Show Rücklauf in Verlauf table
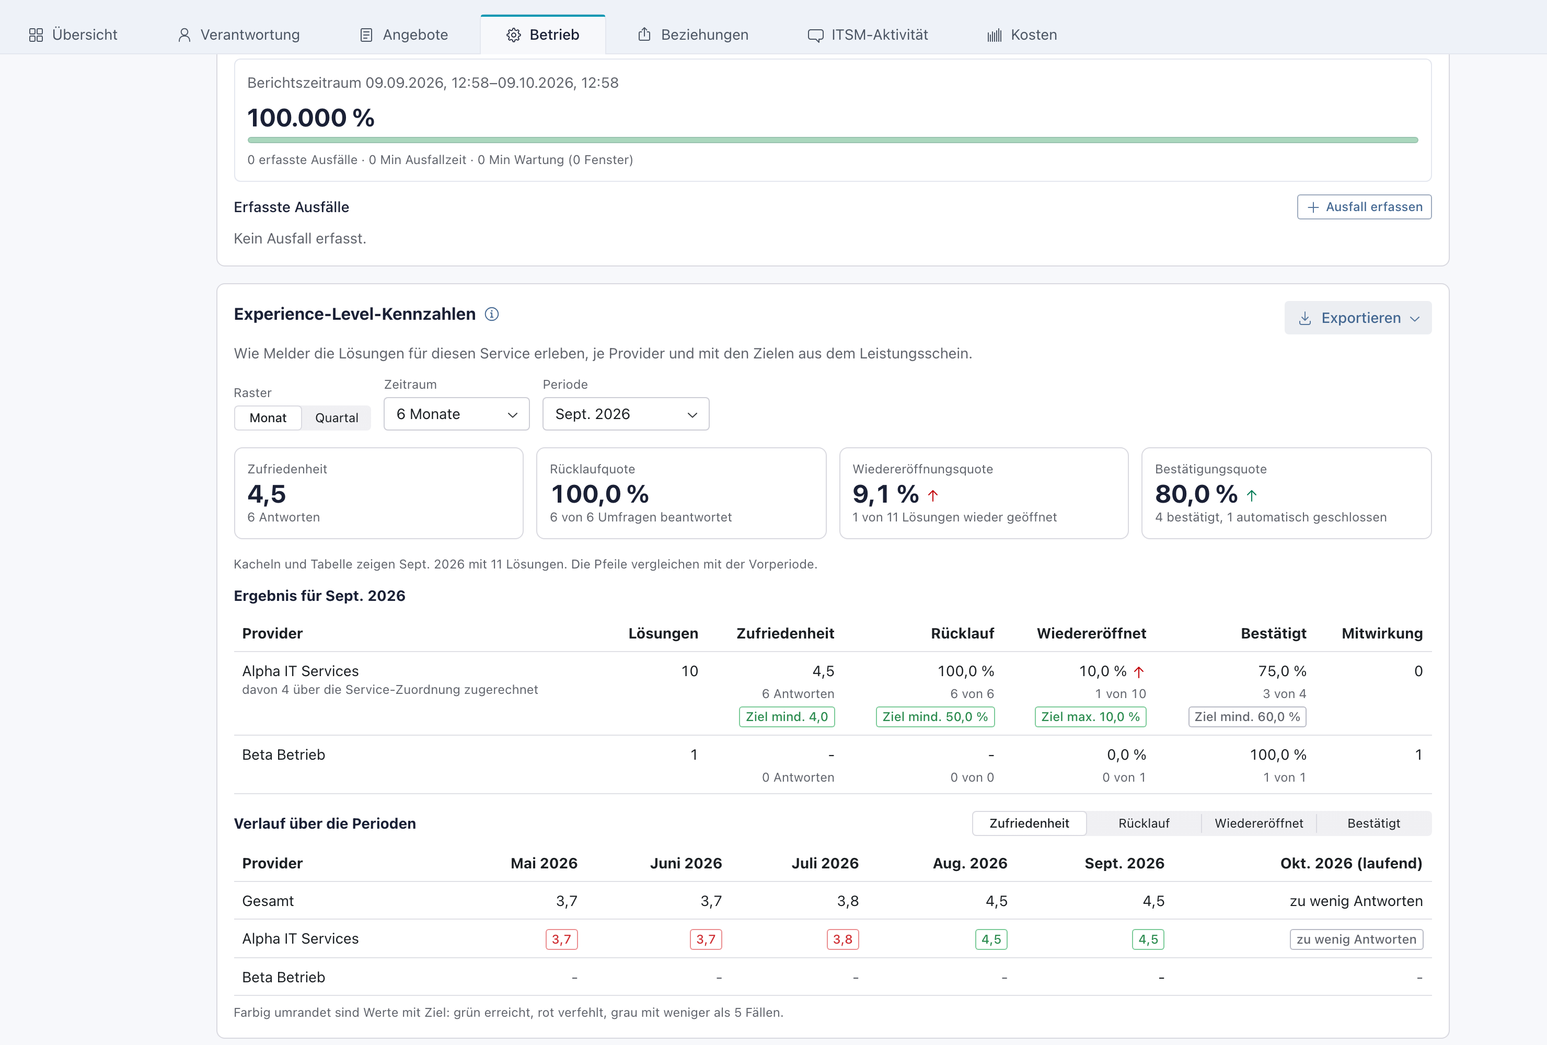 (x=1144, y=823)
